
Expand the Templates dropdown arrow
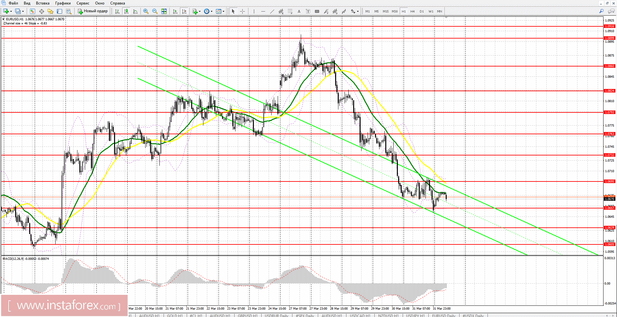[223, 11]
